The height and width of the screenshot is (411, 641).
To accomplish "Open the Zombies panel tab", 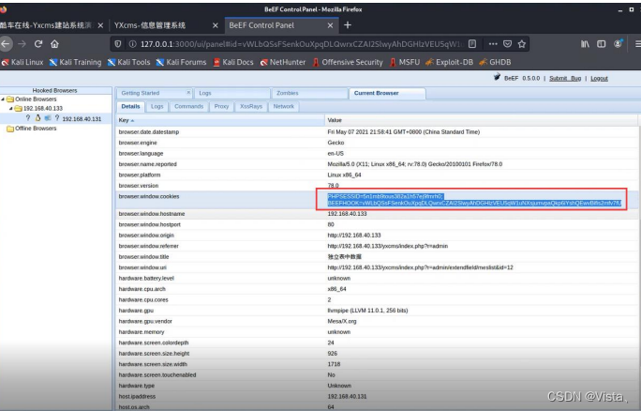I will pyautogui.click(x=286, y=94).
